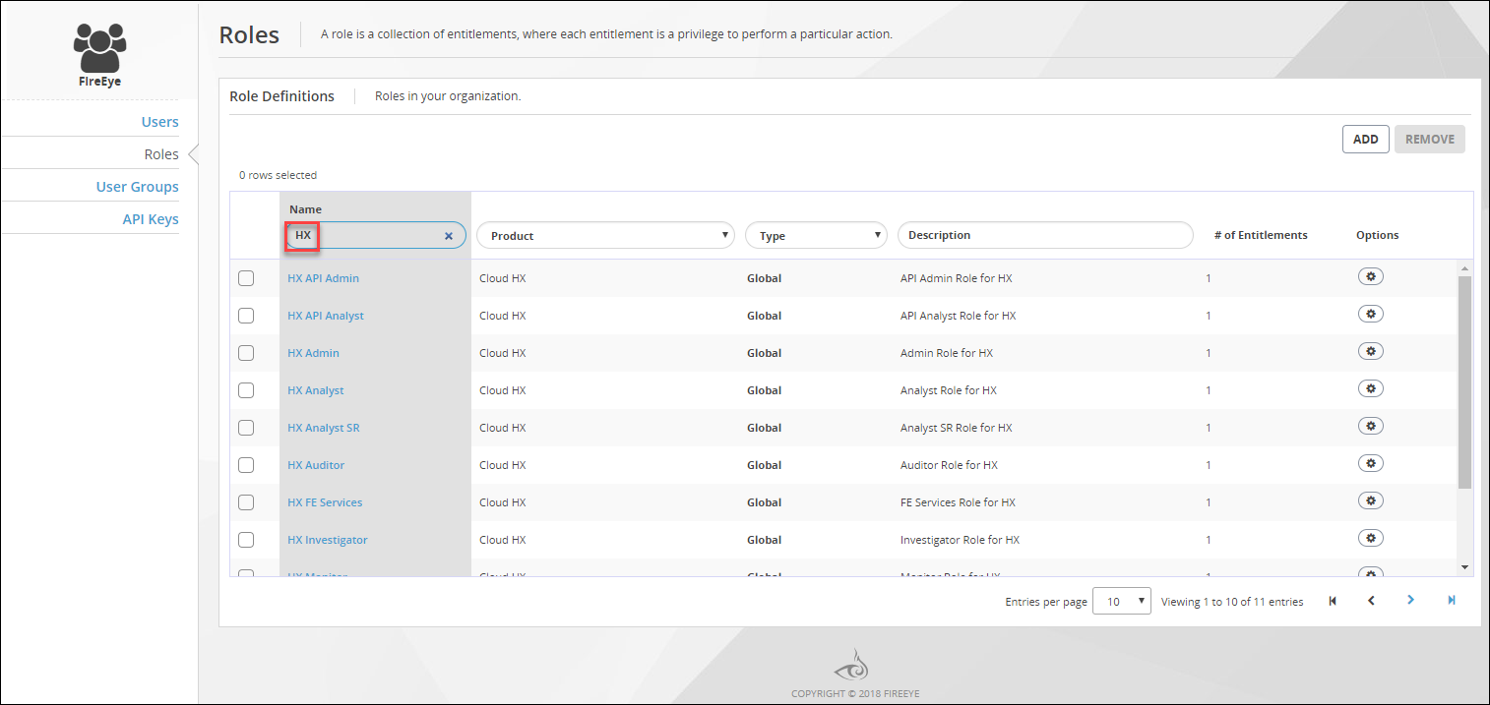
Task: Click 'FE Services Role for HX' description
Action: [958, 502]
